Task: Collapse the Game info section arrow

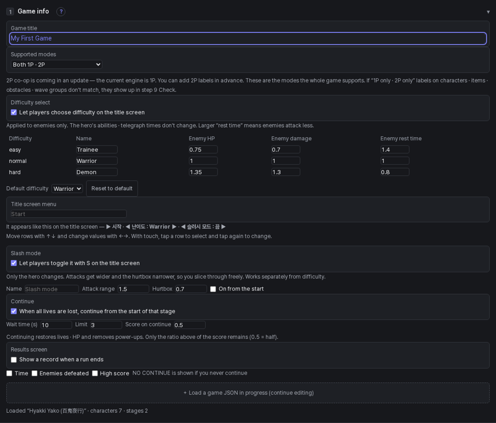Action: click(x=488, y=12)
